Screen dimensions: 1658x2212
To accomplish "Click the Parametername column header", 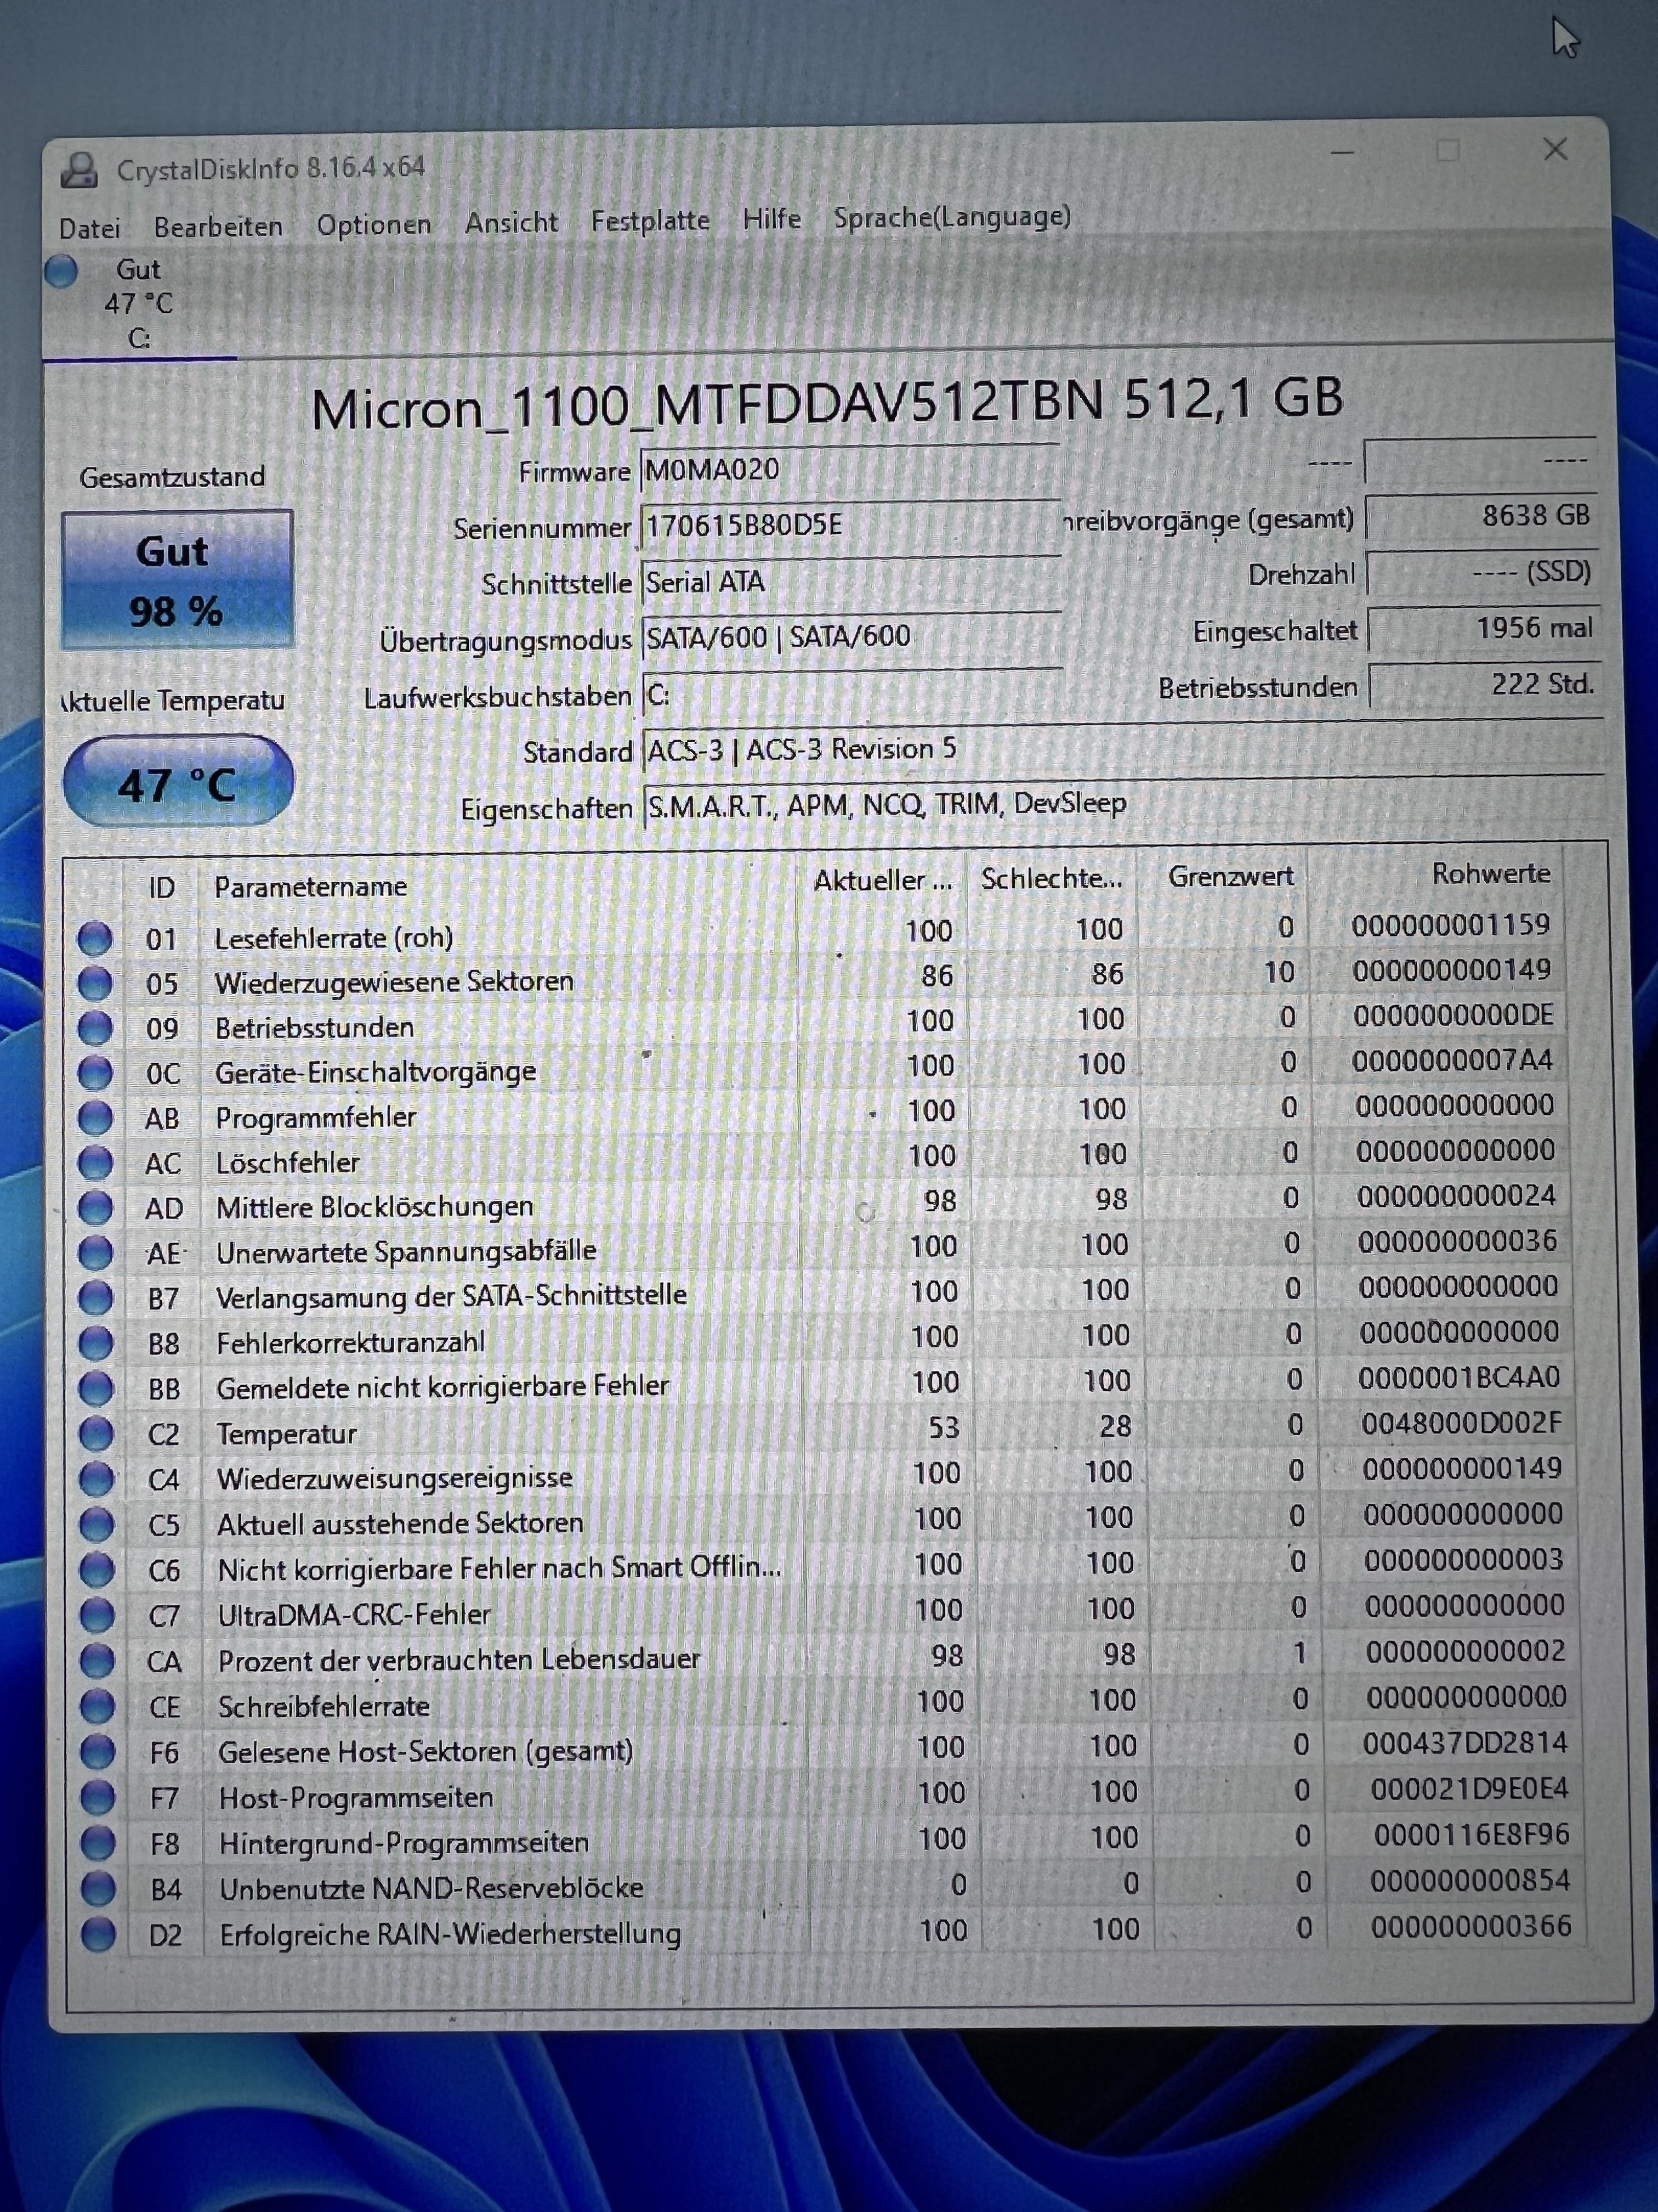I will pos(310,887).
